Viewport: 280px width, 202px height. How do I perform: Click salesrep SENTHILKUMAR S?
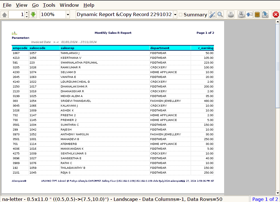73,154
